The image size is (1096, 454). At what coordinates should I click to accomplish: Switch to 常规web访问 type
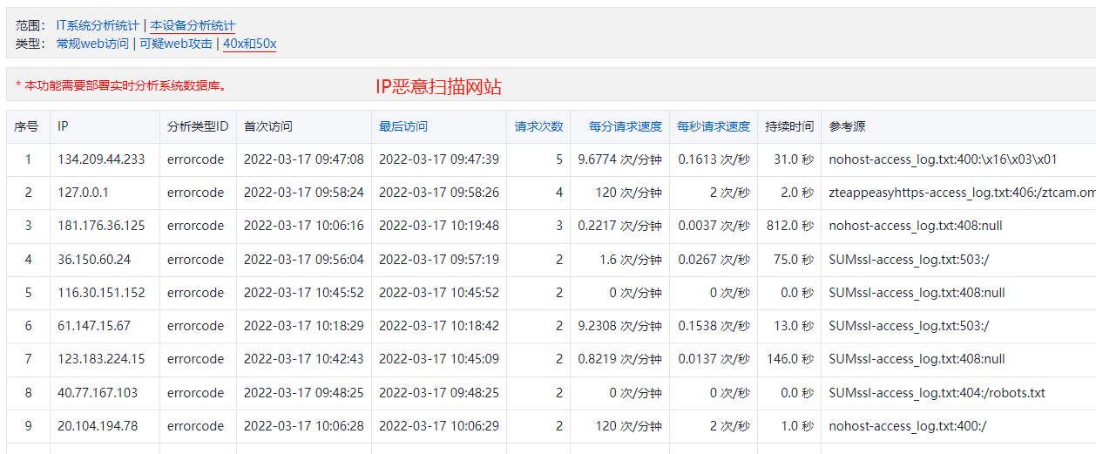click(x=92, y=44)
